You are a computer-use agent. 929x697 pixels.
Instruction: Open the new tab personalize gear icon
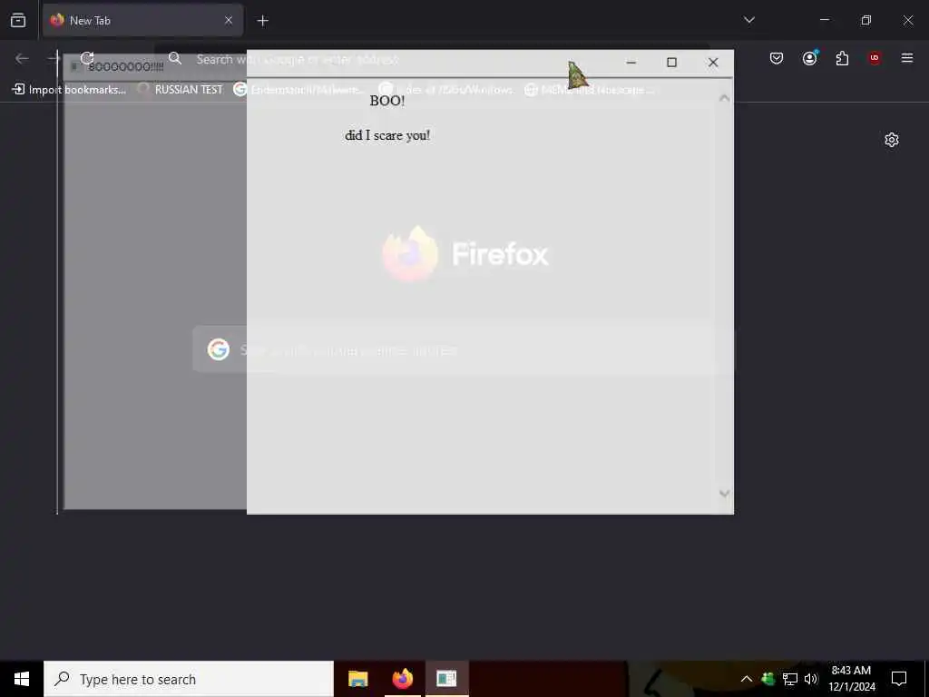[891, 140]
